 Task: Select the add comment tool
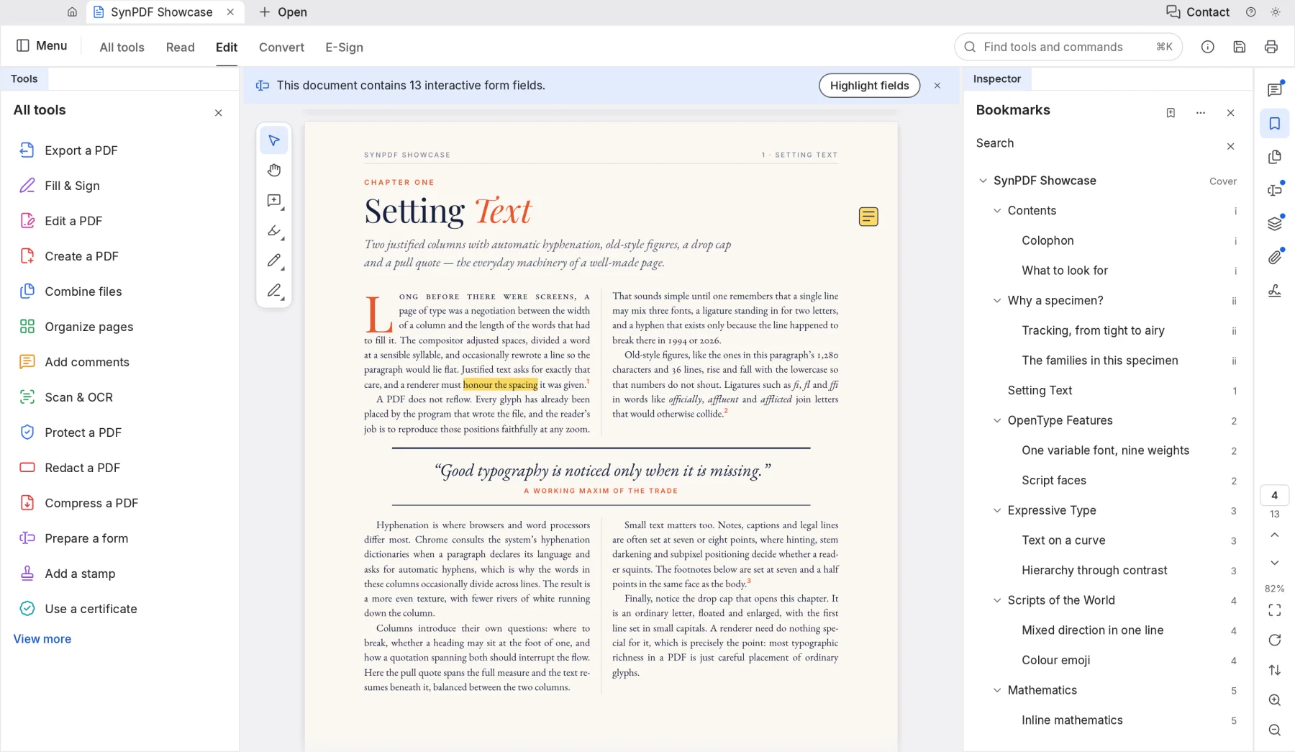point(274,201)
